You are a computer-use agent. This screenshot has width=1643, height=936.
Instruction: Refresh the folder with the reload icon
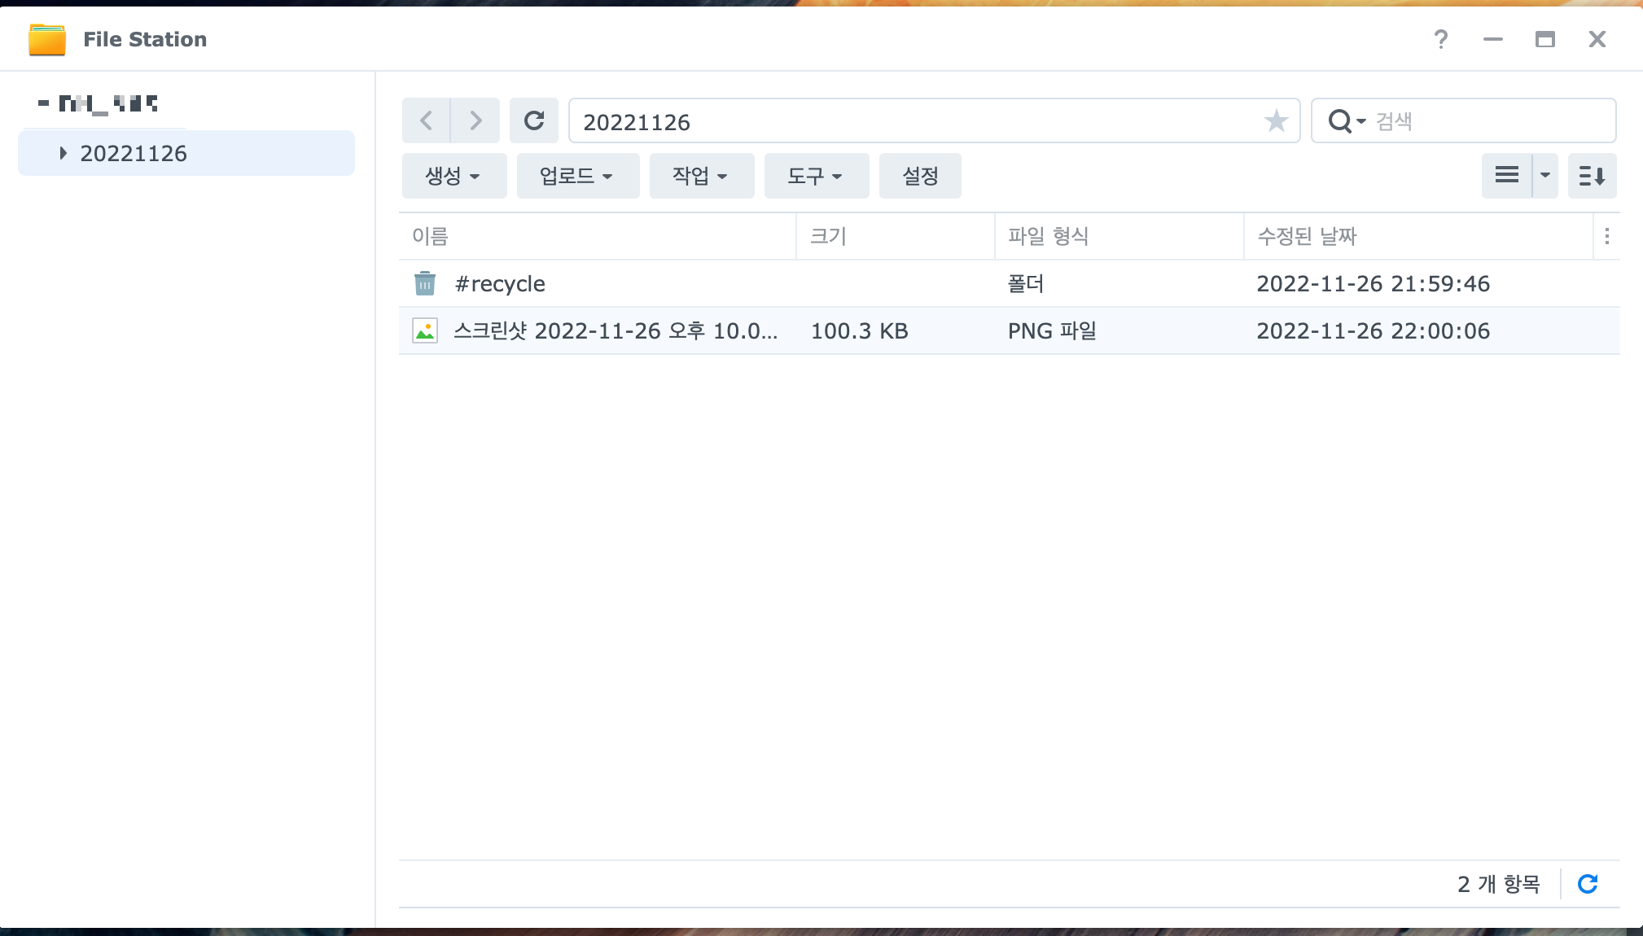tap(534, 121)
